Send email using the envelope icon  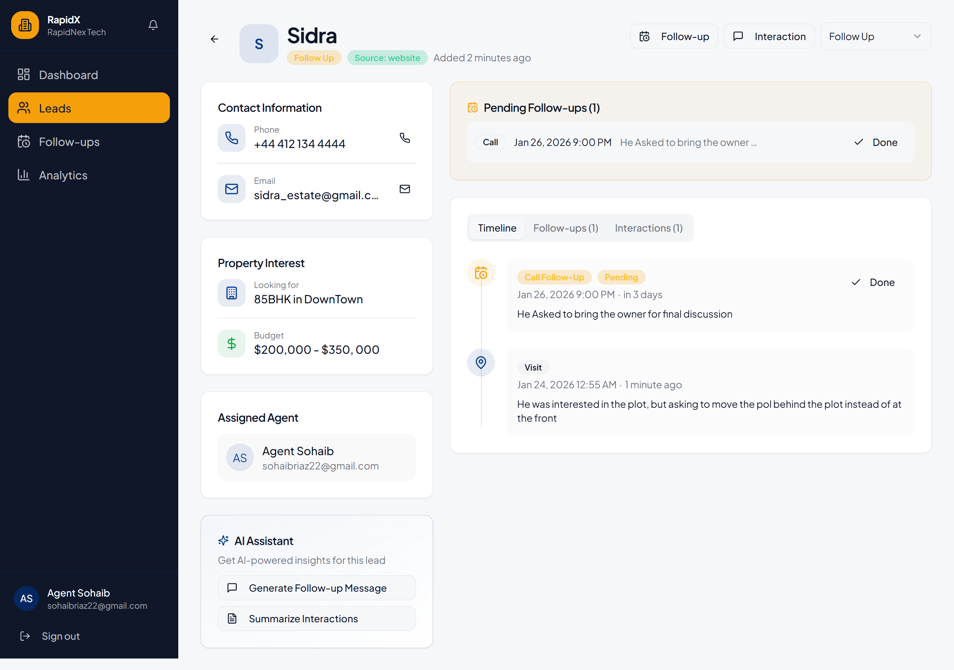(x=404, y=189)
